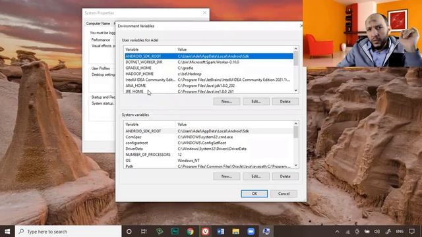The height and width of the screenshot is (237, 422).
Task: Click Delete under System variables
Action: coord(286,176)
